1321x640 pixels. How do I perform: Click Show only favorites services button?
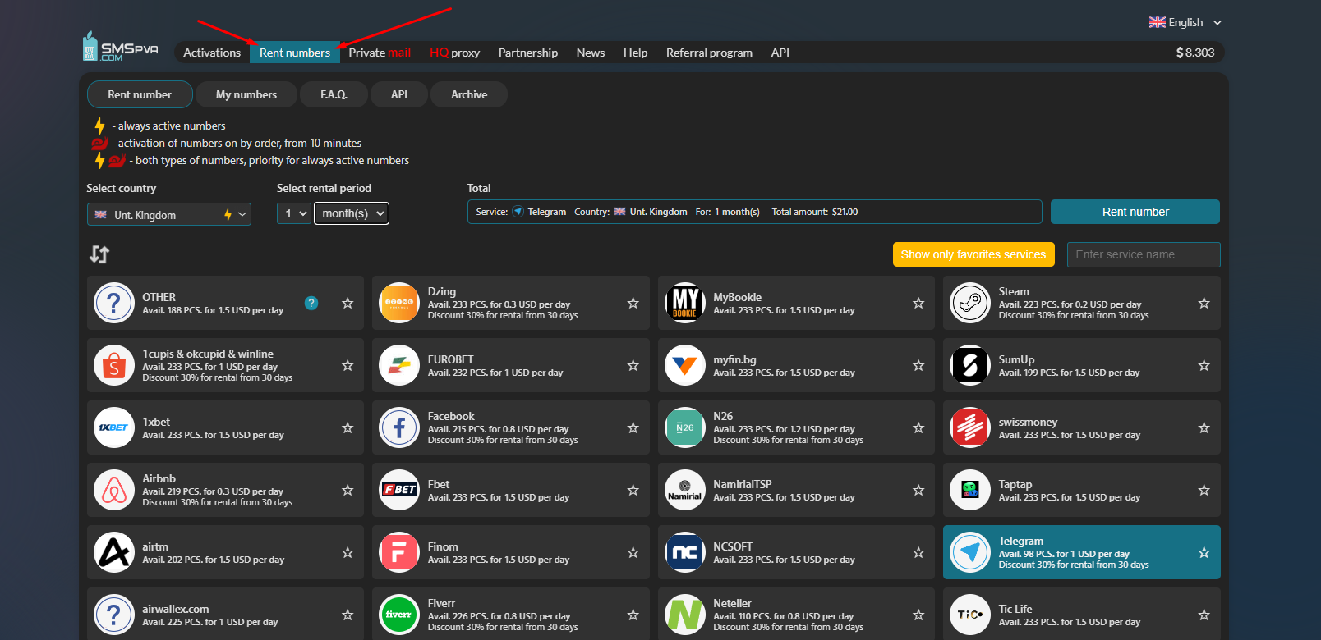(973, 254)
